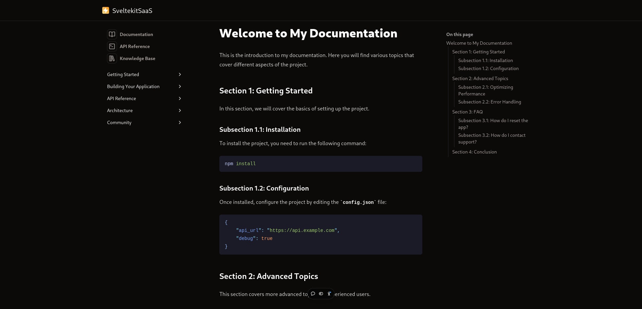Jump to Section 1: Getting Started in contents
642x309 pixels.
[x=478, y=52]
